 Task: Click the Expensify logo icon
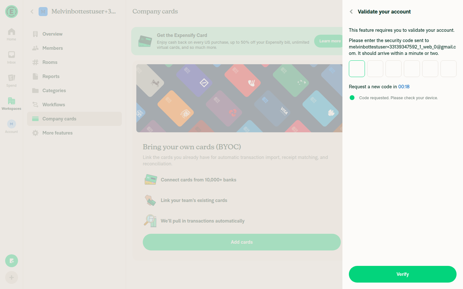[x=12, y=12]
